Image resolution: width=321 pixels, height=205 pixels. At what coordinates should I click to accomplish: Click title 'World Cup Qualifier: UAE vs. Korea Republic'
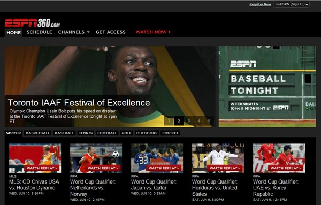(276, 188)
